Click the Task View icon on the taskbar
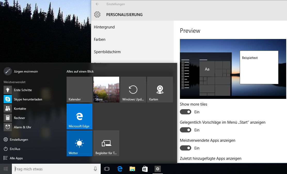287x174 pixels. pyautogui.click(x=107, y=169)
